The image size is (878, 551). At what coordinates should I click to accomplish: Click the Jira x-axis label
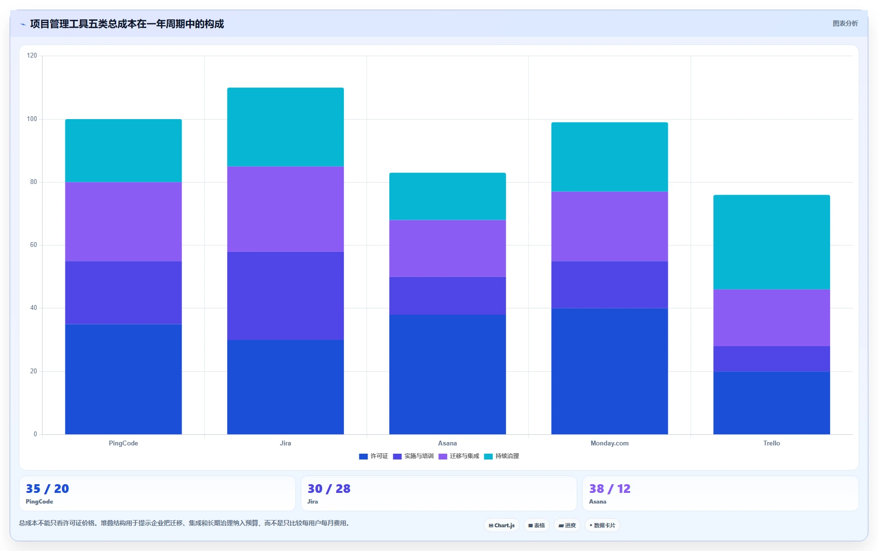pos(286,443)
